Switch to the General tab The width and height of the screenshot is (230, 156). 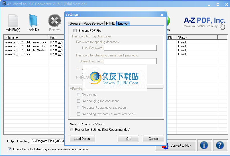tap(75, 23)
